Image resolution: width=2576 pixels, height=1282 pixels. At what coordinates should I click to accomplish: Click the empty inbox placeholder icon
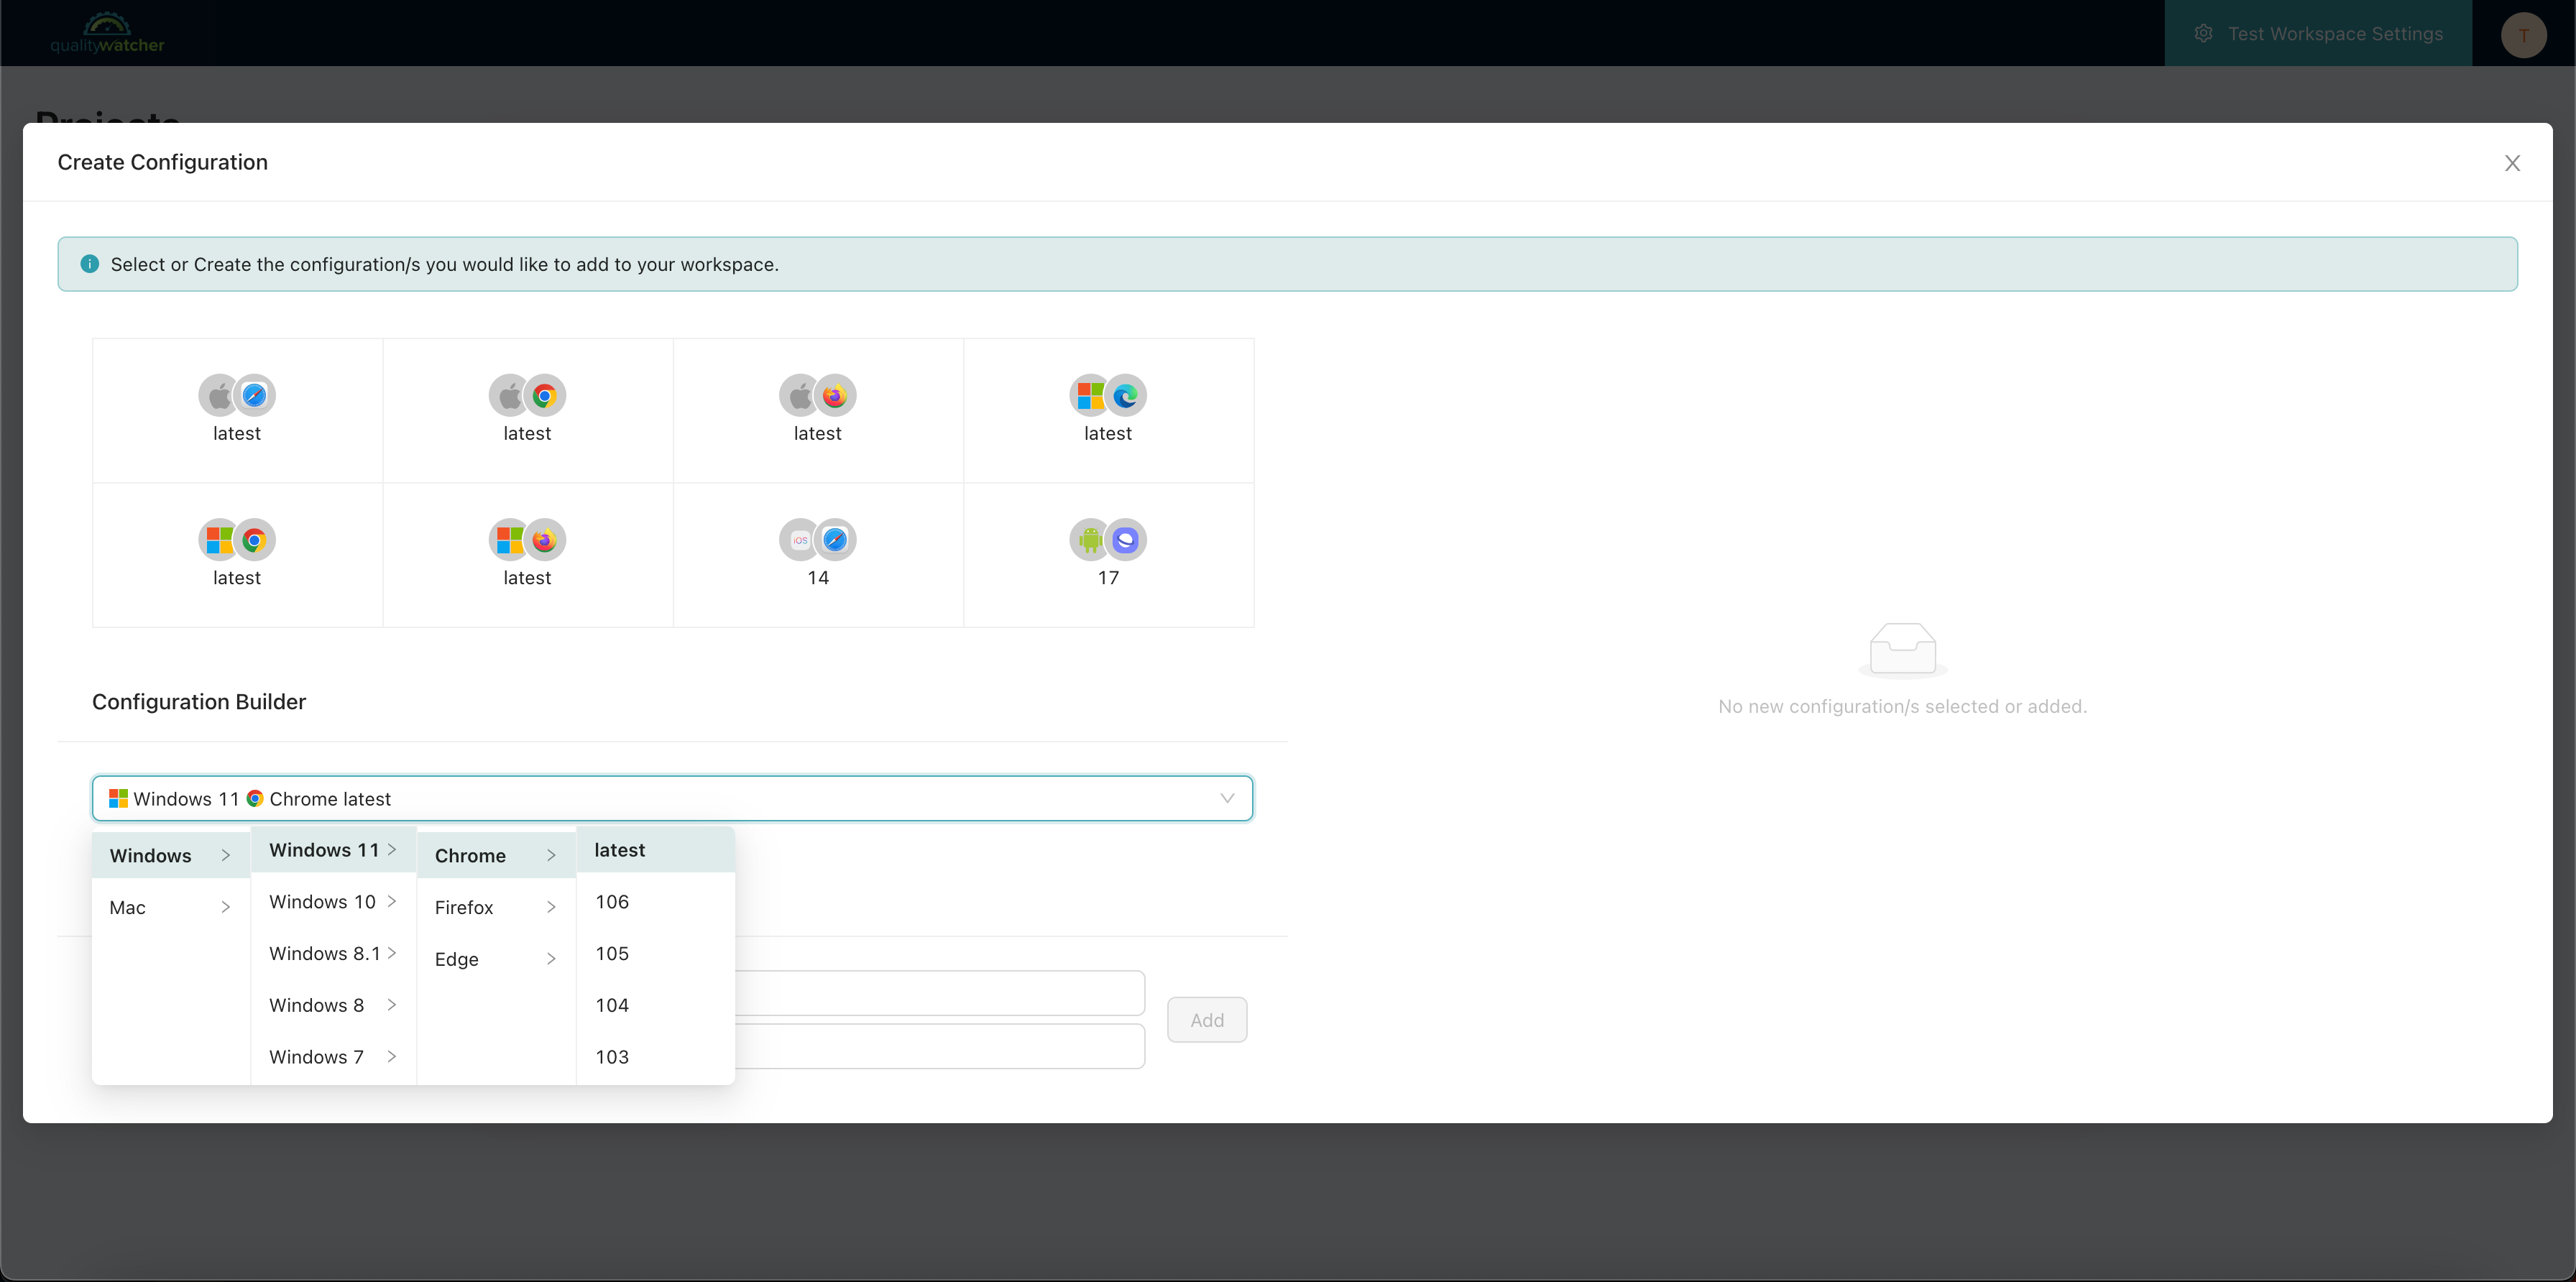click(1902, 650)
